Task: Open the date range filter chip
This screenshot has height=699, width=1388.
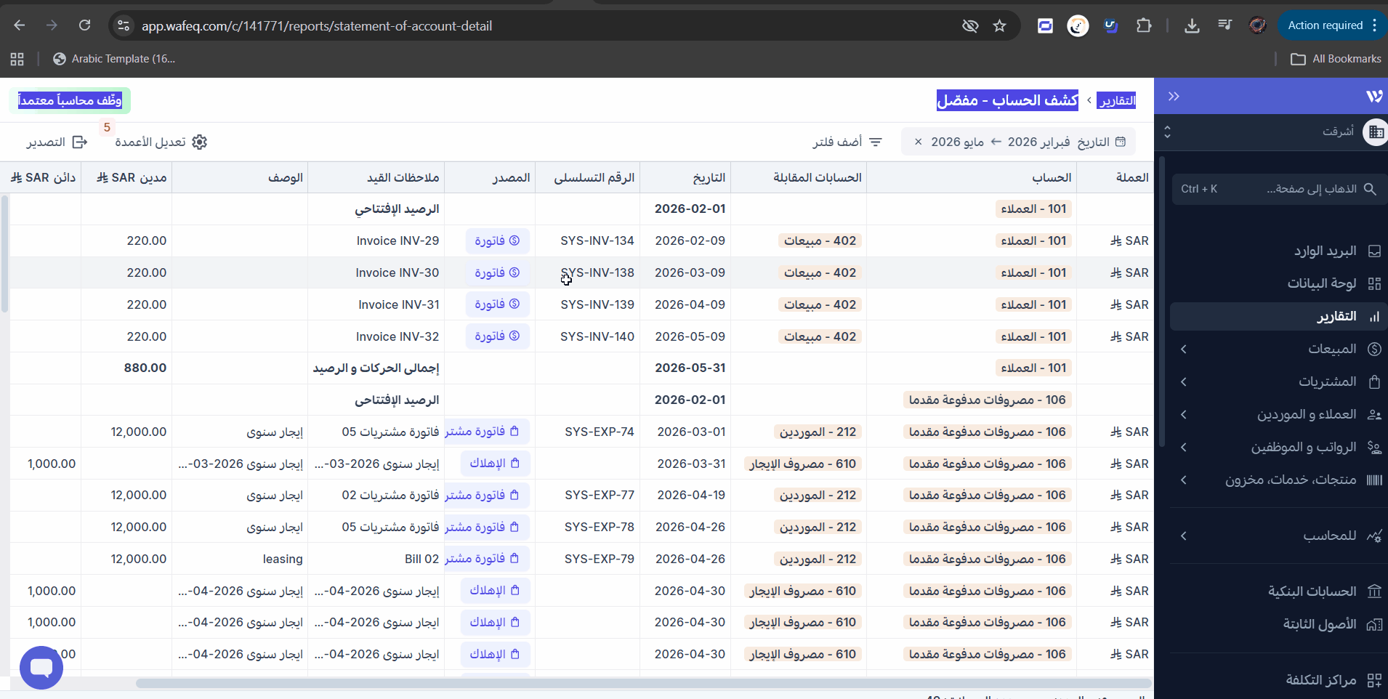Action: click(x=1018, y=142)
